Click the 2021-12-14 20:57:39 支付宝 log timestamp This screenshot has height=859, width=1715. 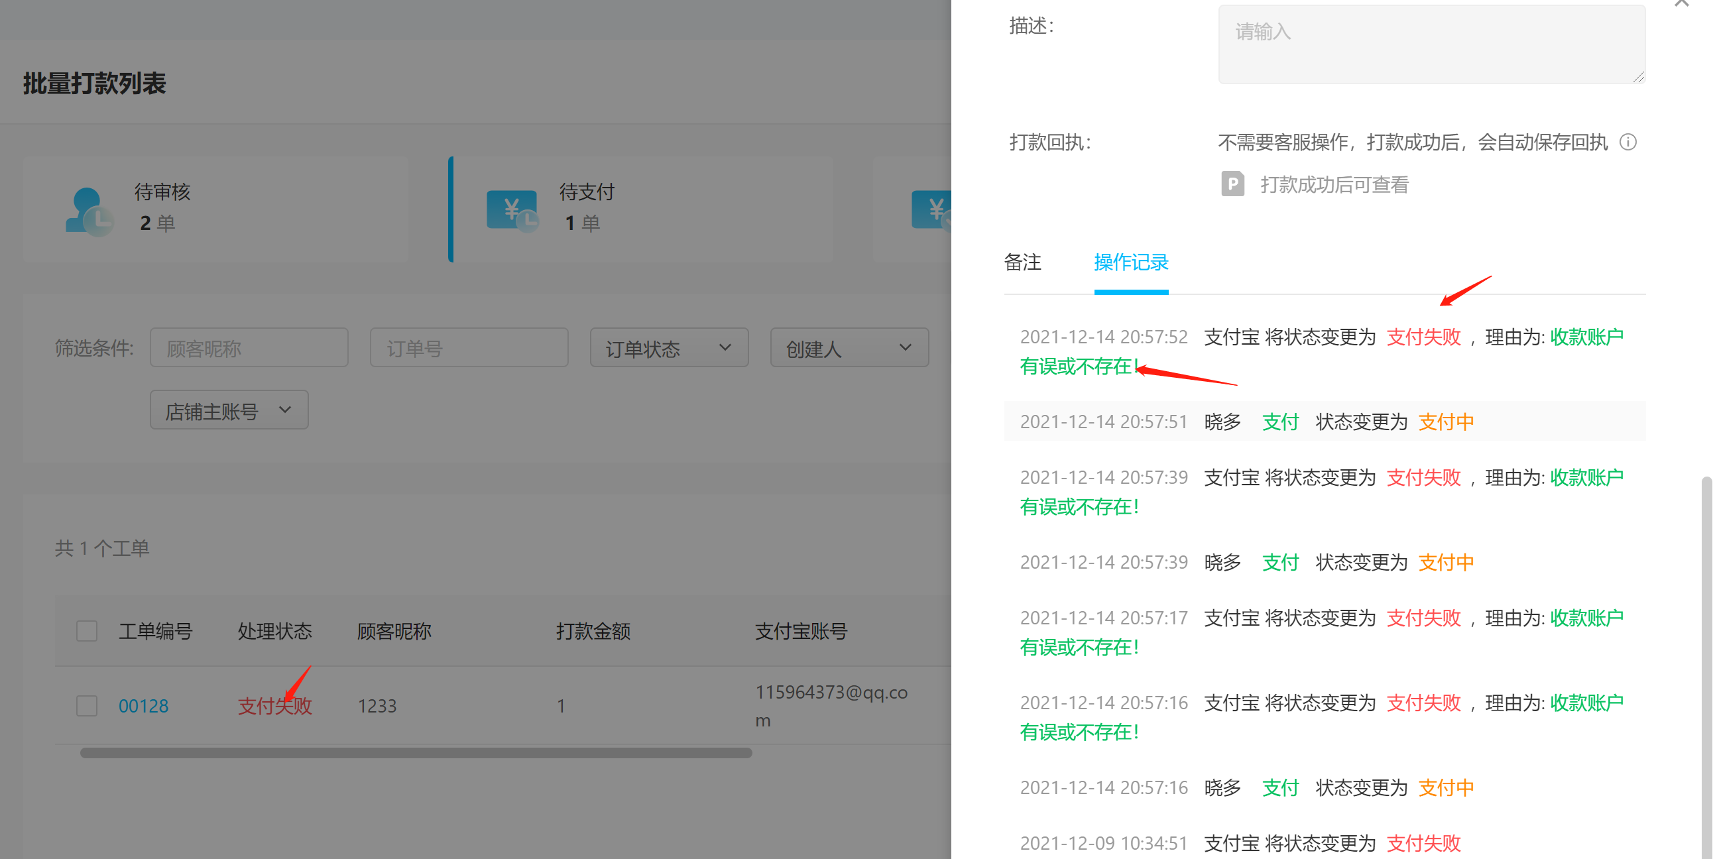point(1104,477)
